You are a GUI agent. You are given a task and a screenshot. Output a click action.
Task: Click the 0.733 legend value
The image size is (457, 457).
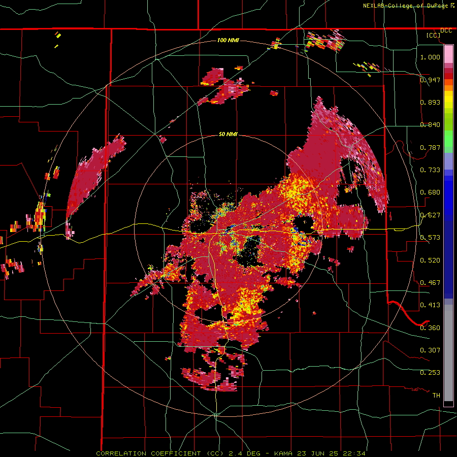click(430, 170)
